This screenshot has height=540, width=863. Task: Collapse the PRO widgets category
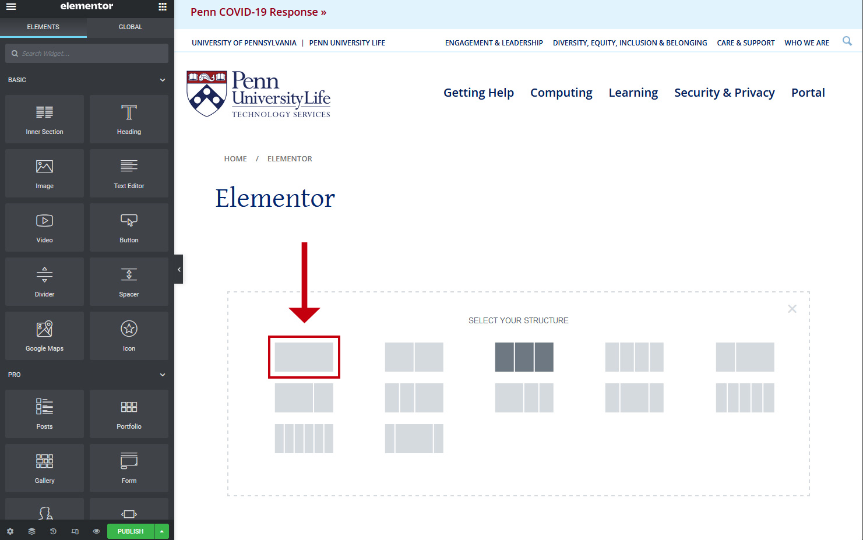pyautogui.click(x=163, y=375)
